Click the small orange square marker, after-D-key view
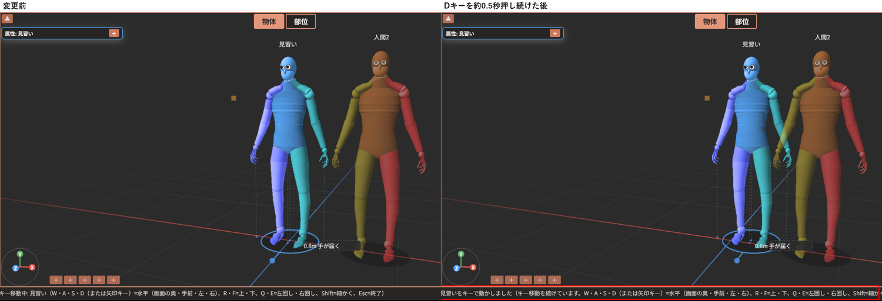Screen dimensions: 882x301 click(707, 98)
